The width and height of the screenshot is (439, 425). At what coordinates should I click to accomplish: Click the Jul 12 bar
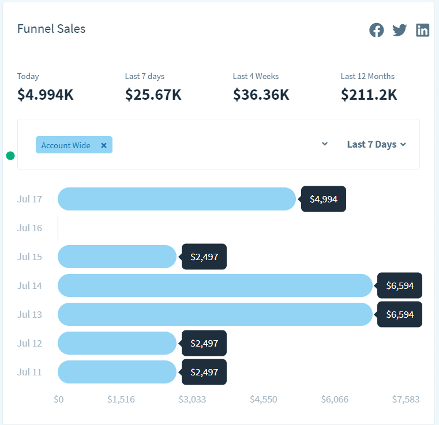point(117,343)
